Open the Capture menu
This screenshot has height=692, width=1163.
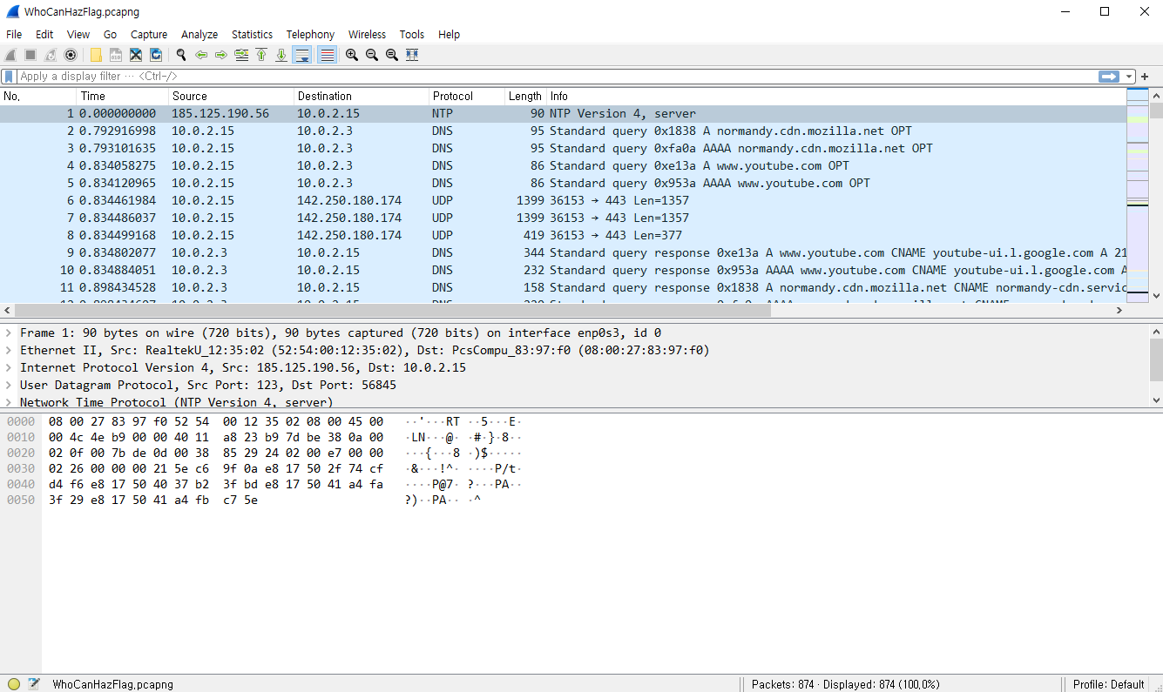coord(149,35)
